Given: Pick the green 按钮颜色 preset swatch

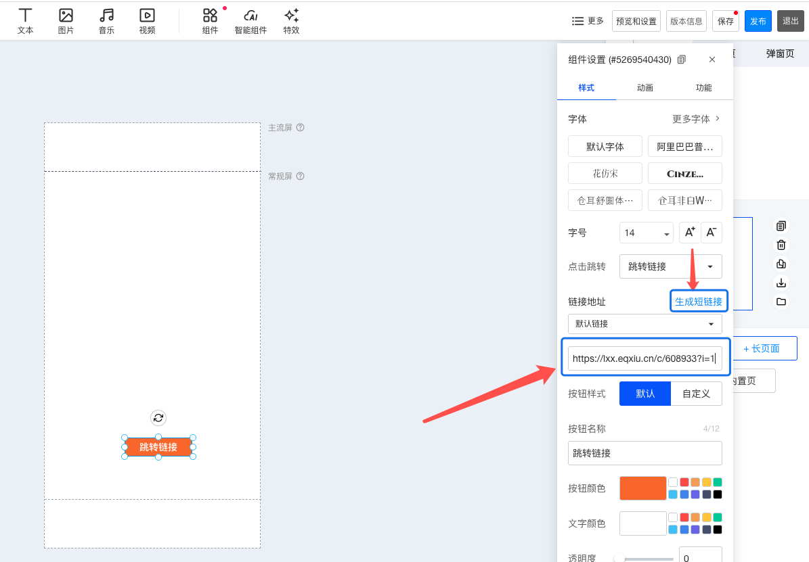Looking at the screenshot, I should [718, 482].
